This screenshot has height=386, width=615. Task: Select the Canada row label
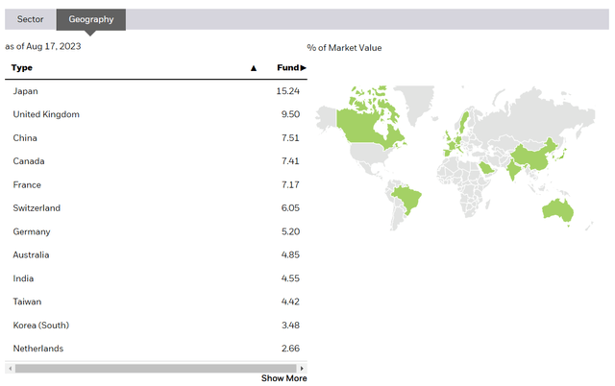(x=29, y=161)
